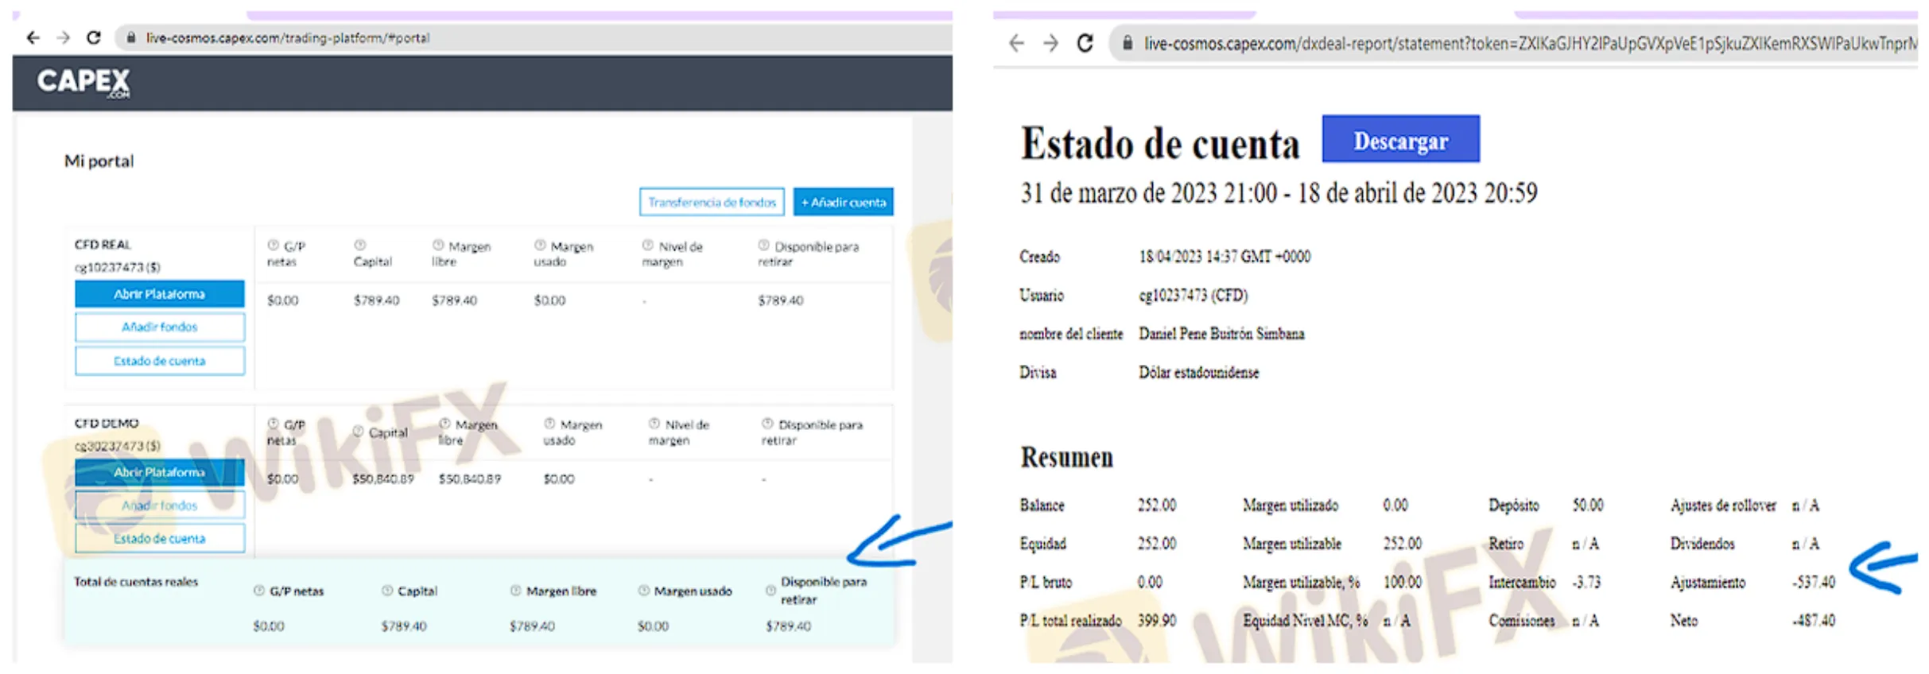
Task: Select the Usuario value cg10237473 (CFD)
Action: point(1193,295)
